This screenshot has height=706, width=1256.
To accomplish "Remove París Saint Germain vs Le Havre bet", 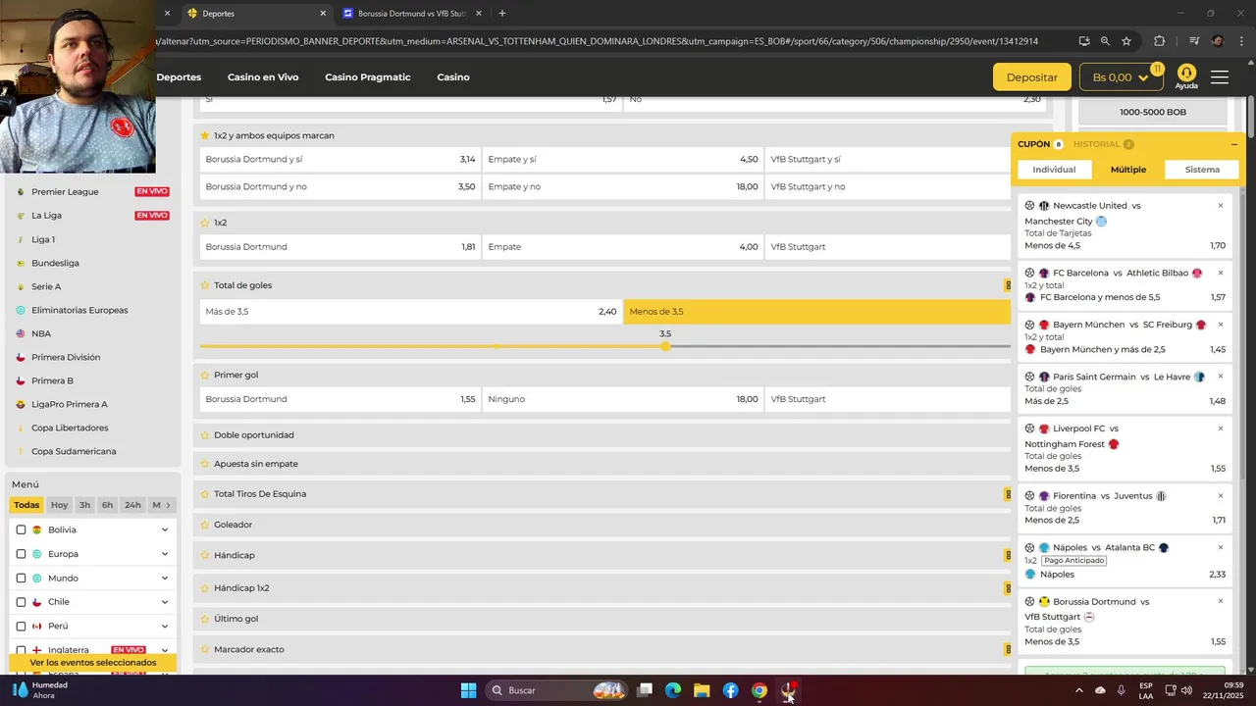I will [1221, 377].
